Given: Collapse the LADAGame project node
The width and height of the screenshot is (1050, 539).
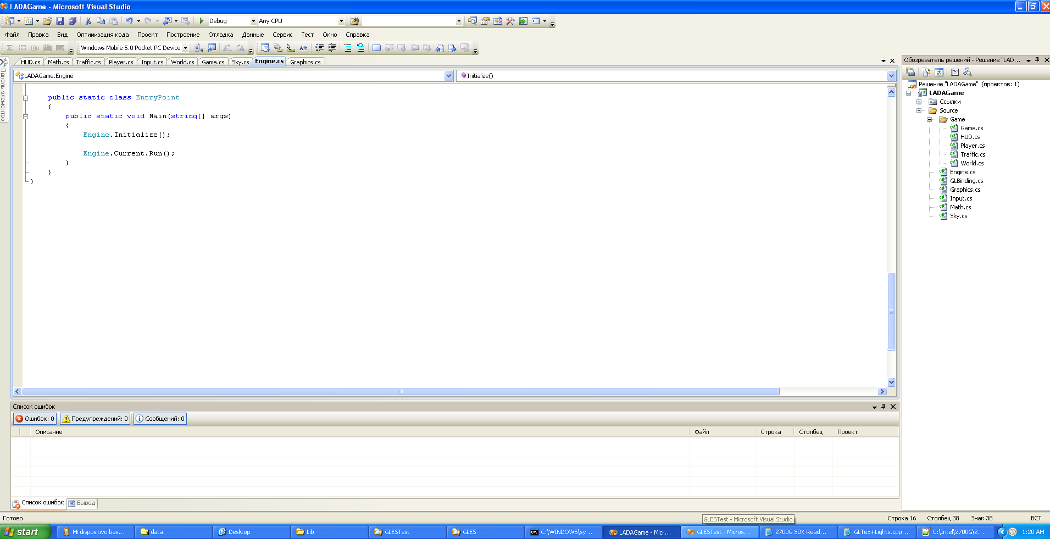Looking at the screenshot, I should tap(908, 93).
